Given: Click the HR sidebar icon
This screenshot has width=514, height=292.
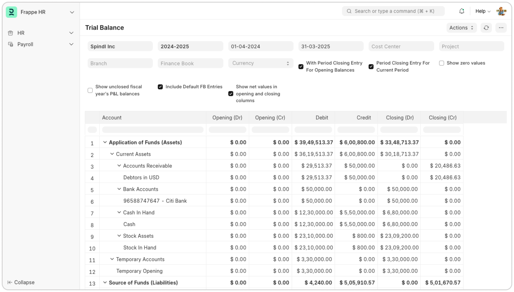Looking at the screenshot, I should tap(11, 33).
